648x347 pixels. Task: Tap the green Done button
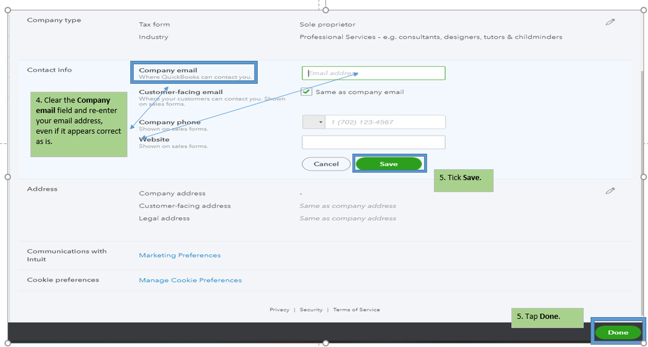(x=618, y=332)
